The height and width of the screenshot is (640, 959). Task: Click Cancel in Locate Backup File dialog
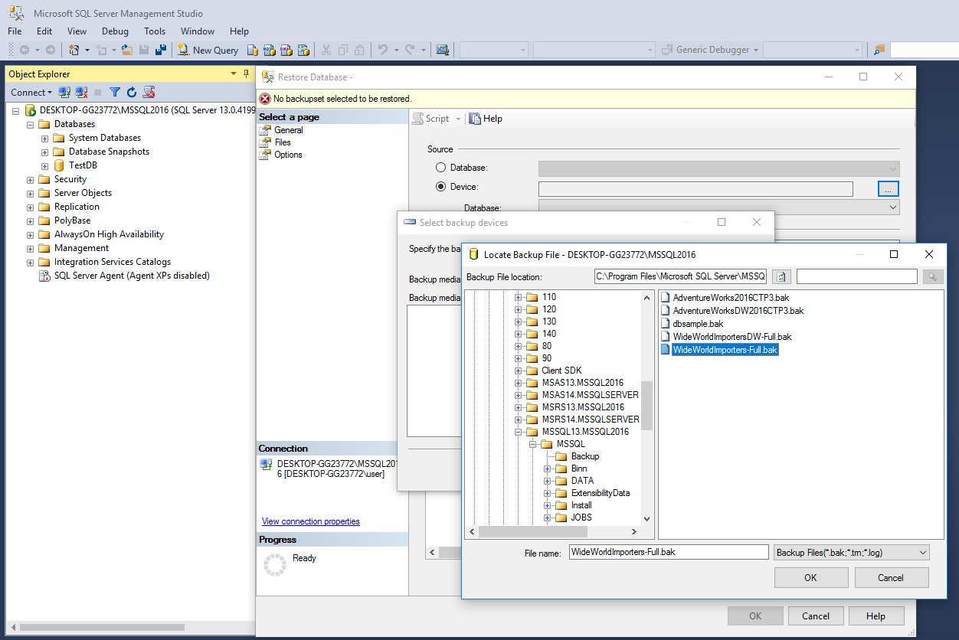click(x=891, y=578)
